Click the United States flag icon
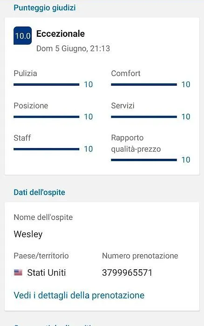The width and height of the screenshot is (204, 326). click(x=18, y=272)
